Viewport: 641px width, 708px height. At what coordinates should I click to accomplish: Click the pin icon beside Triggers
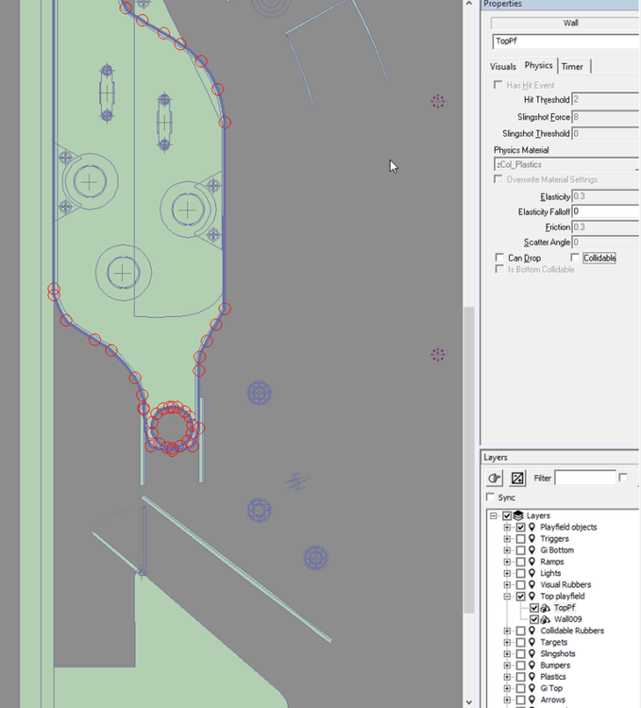[x=532, y=539]
